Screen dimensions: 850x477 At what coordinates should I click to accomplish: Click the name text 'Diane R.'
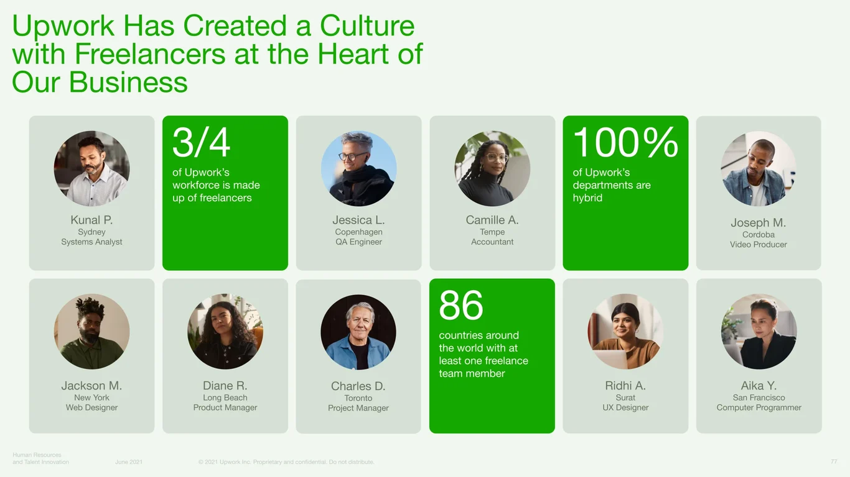(x=225, y=386)
